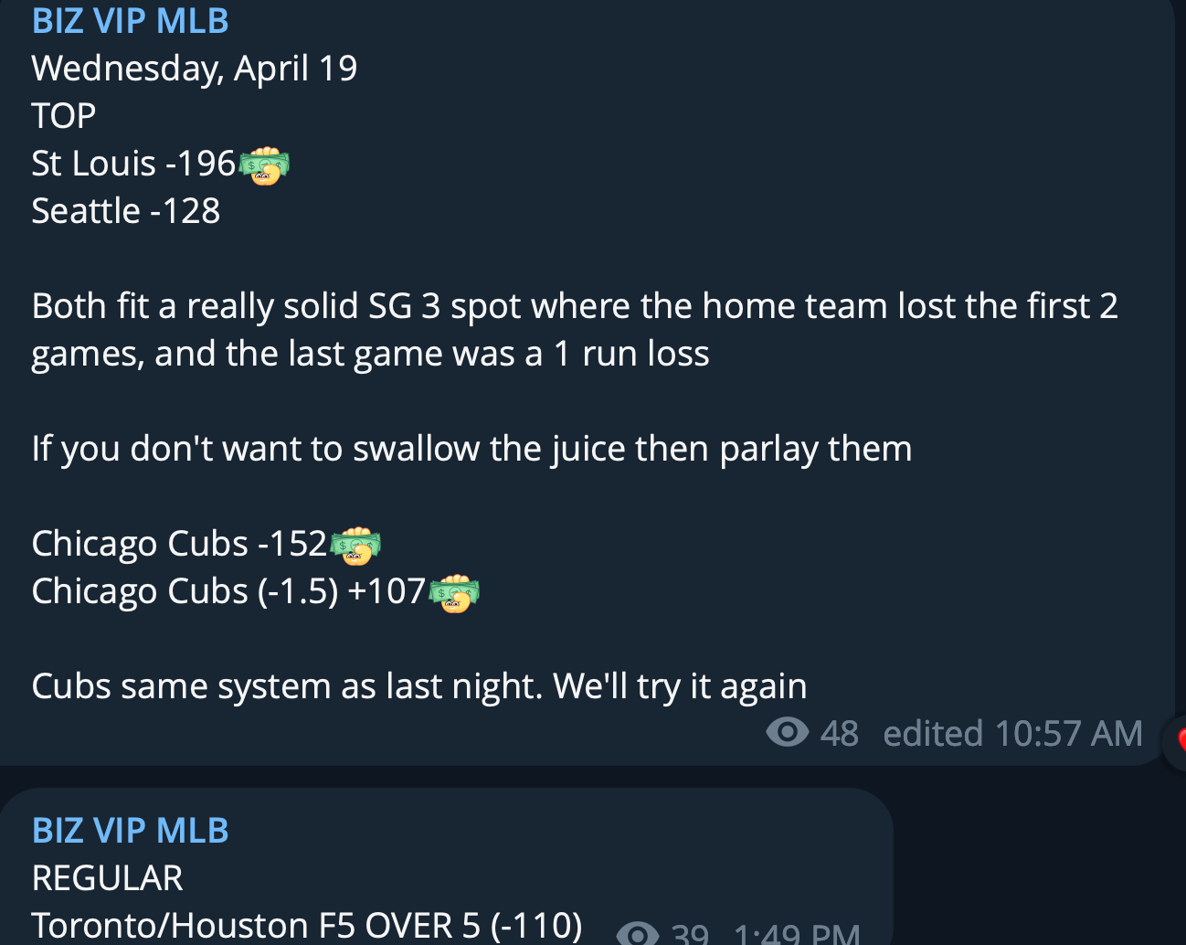Click the REGULAR label in the second message
The image size is (1186, 945).
[106, 876]
